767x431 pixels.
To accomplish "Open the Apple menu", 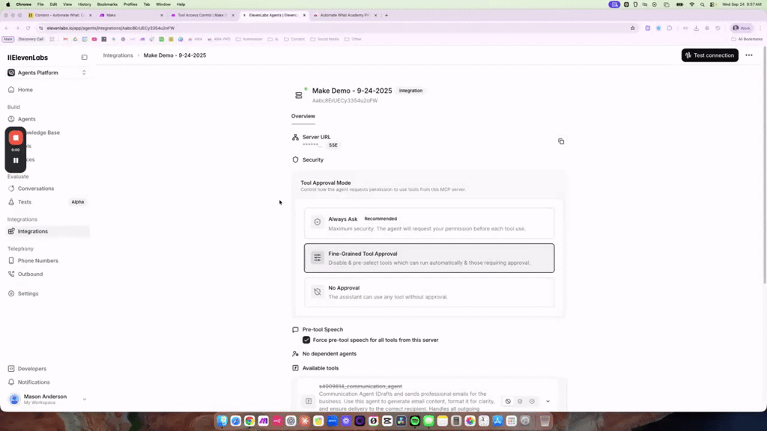I will pos(7,4).
